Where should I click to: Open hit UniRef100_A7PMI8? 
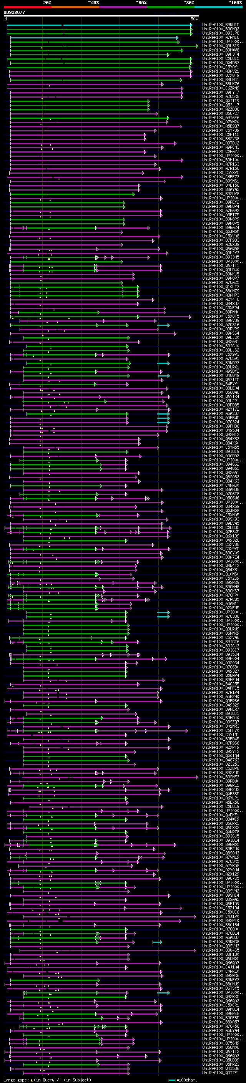coord(221,37)
